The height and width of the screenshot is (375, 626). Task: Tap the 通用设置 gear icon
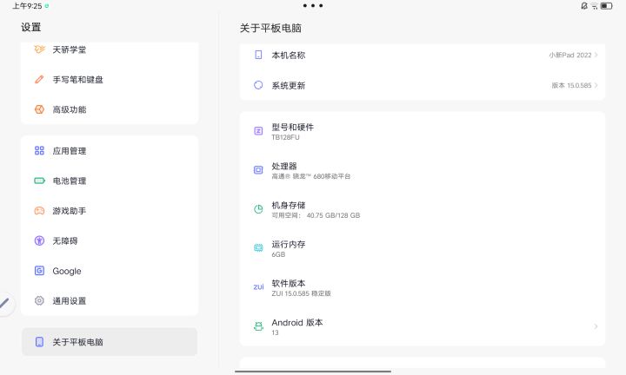[39, 300]
